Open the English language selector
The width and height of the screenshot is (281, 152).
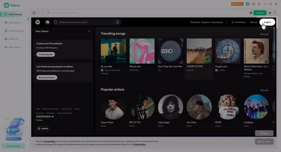click(43, 128)
